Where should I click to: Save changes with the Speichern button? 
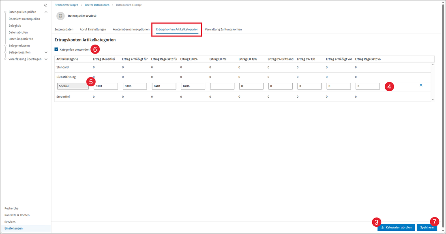[x=427, y=228]
